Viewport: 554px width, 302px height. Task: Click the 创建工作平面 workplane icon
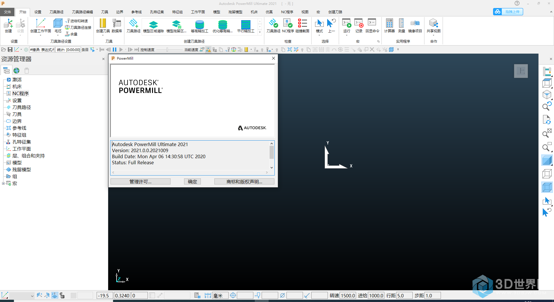coord(40,23)
